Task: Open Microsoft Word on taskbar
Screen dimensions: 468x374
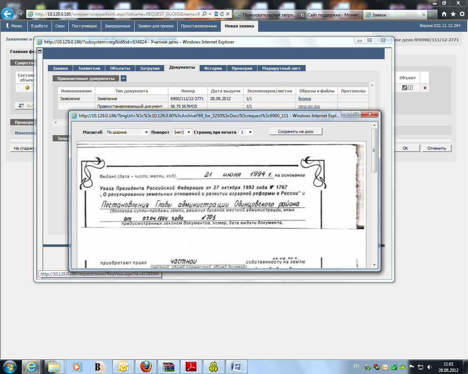Action: [237, 366]
